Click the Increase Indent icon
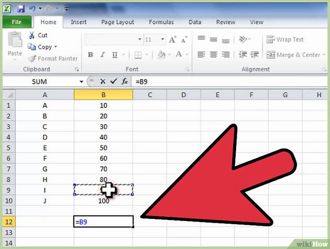The width and height of the screenshot is (330, 249). pyautogui.click(x=255, y=55)
